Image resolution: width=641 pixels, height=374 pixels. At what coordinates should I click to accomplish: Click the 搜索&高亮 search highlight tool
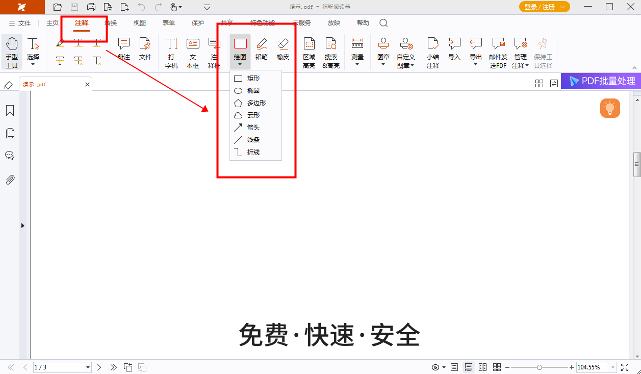click(x=331, y=53)
